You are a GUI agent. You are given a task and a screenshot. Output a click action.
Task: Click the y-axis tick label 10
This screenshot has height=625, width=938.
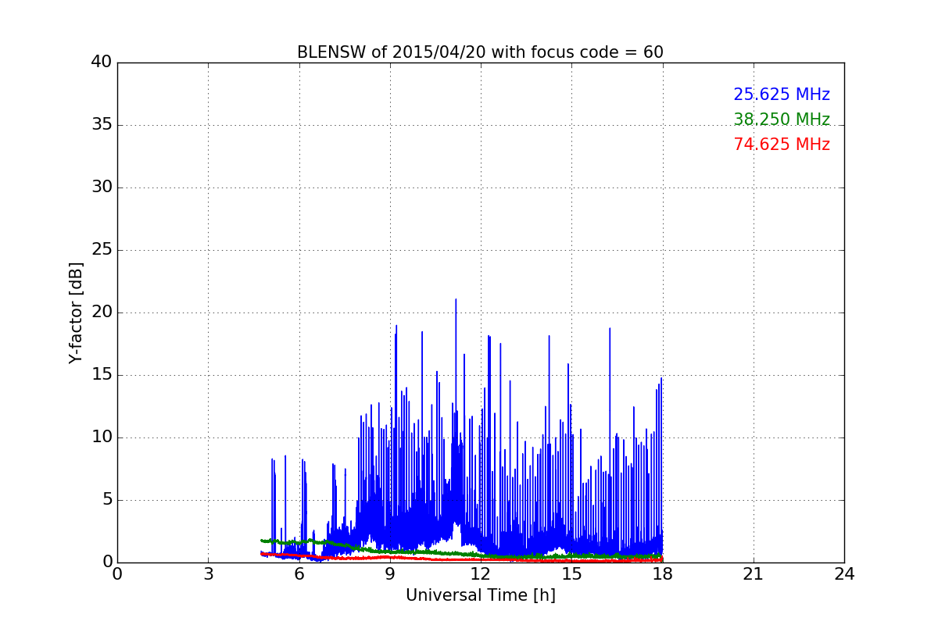coord(101,437)
